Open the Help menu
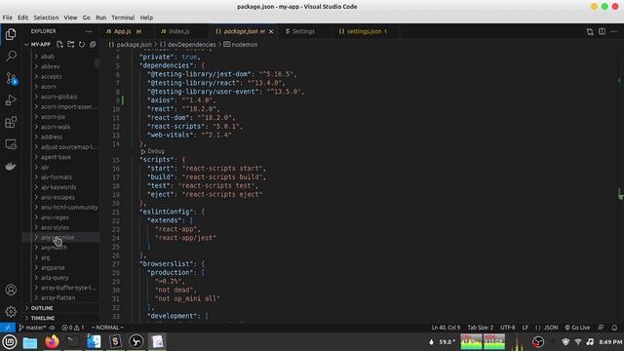The height and width of the screenshot is (351, 624). coord(146,18)
